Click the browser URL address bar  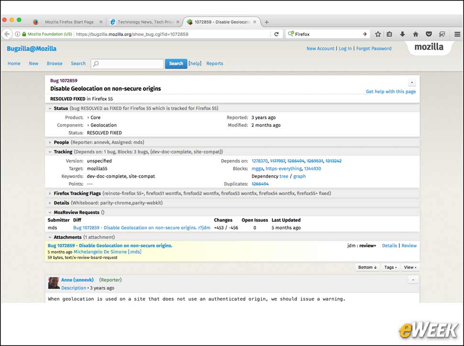pos(172,34)
